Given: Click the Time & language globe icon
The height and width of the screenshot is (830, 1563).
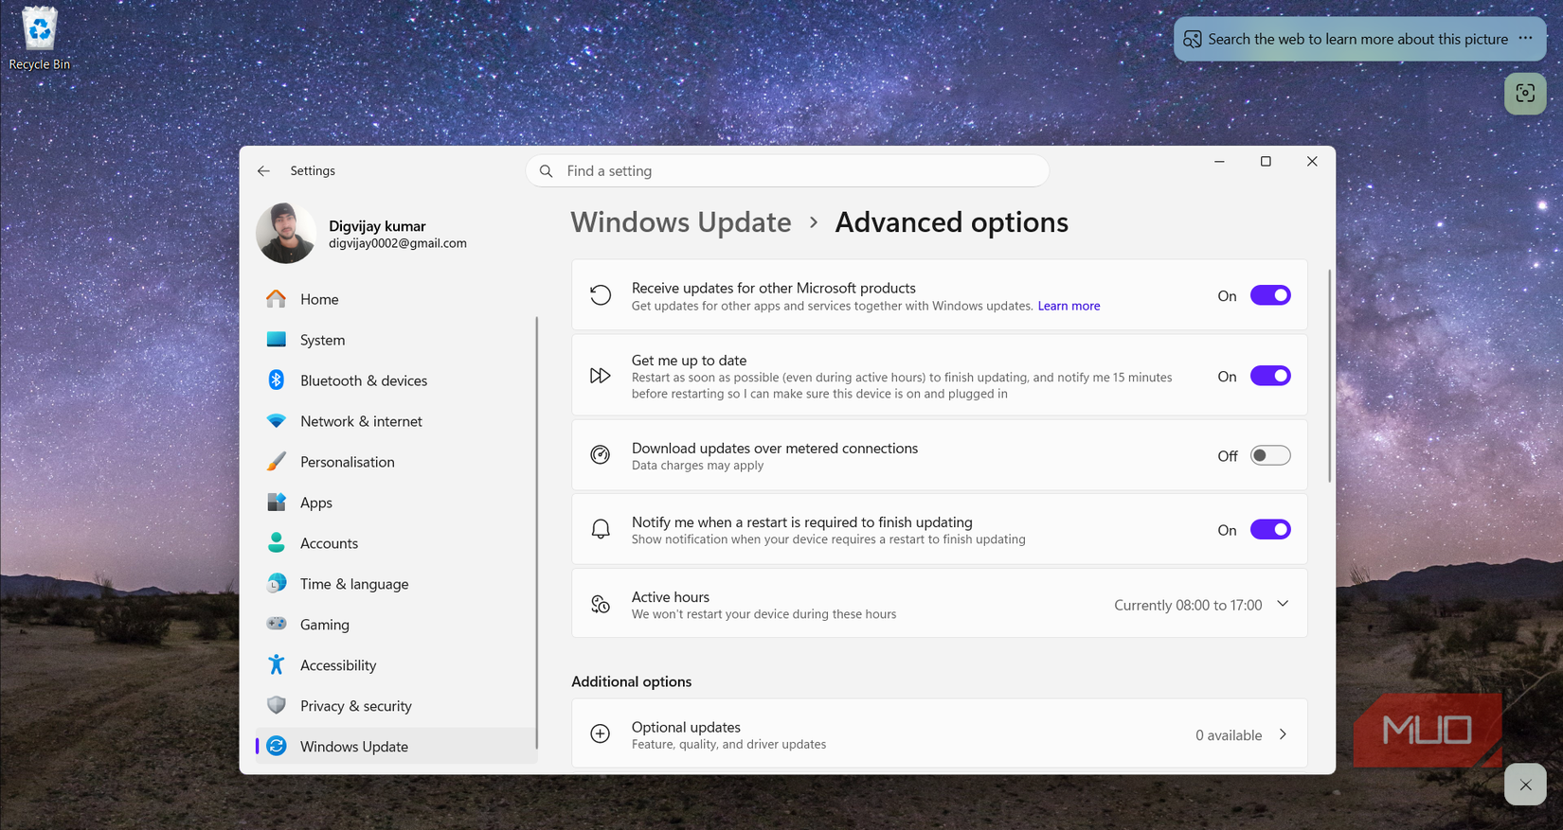Looking at the screenshot, I should click(x=276, y=584).
